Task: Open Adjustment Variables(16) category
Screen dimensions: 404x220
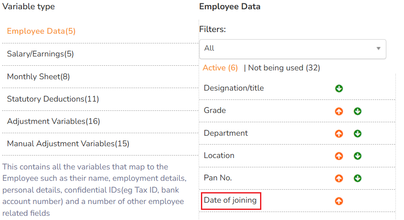Action: coord(54,121)
